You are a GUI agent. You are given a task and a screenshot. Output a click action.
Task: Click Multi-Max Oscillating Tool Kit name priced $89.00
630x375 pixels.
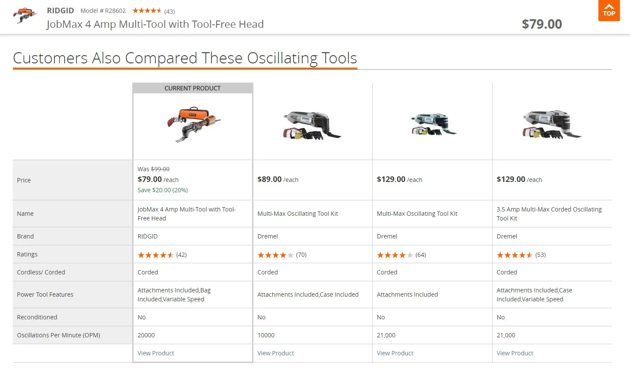[x=298, y=214]
